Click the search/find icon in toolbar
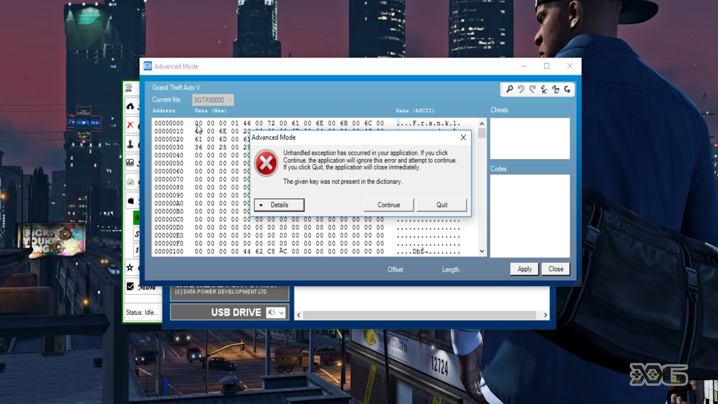Viewport: 718px width, 404px height. tap(509, 89)
